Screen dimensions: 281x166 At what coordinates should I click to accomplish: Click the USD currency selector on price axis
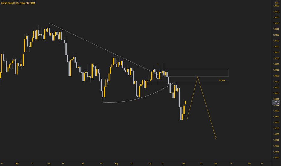pyautogui.click(x=276, y=3)
